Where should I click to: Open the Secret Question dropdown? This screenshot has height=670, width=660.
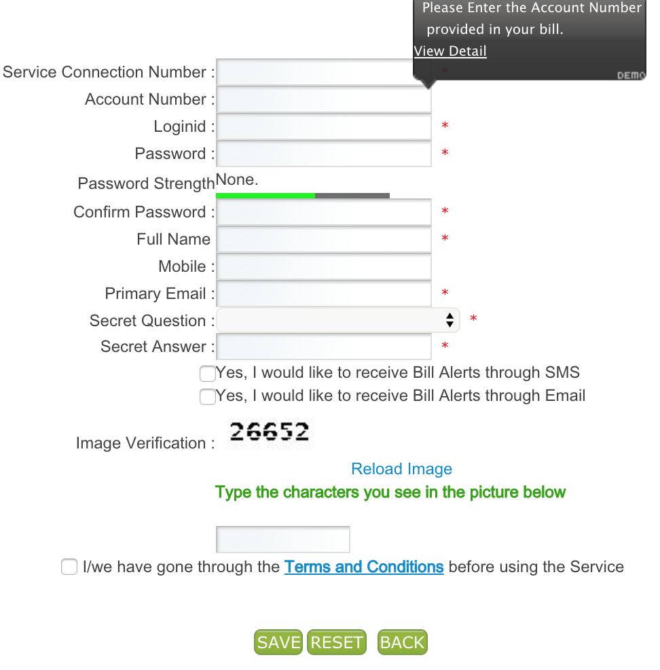click(x=337, y=320)
